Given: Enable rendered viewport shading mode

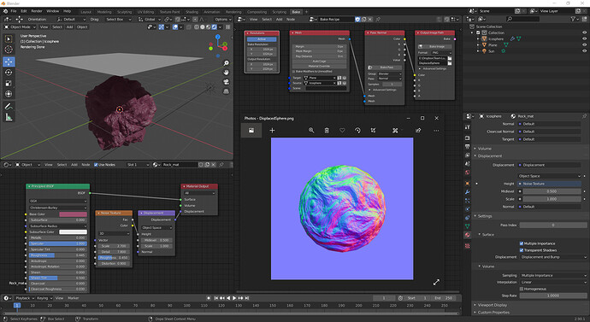Looking at the screenshot, I should [x=214, y=27].
